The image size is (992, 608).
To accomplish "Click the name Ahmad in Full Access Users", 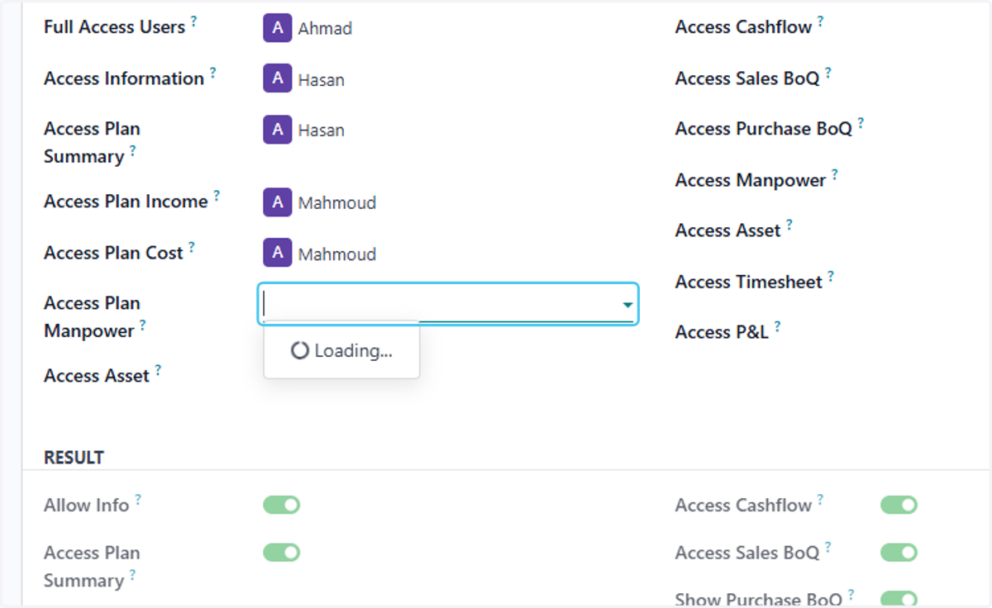I will tap(325, 28).
